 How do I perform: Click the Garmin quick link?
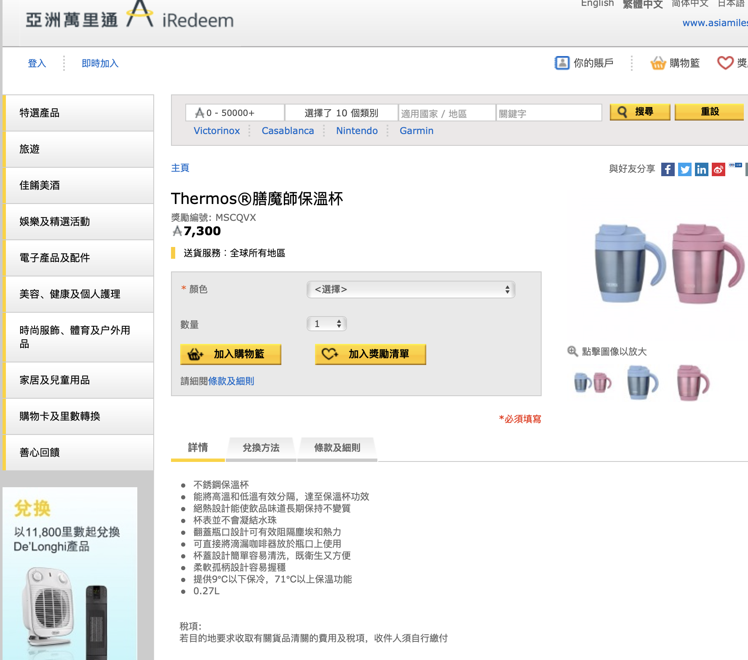(417, 131)
